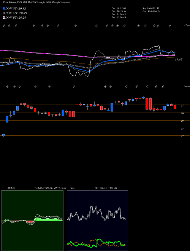
Task: Click the 21 price axis label
Action: tap(182, 106)
